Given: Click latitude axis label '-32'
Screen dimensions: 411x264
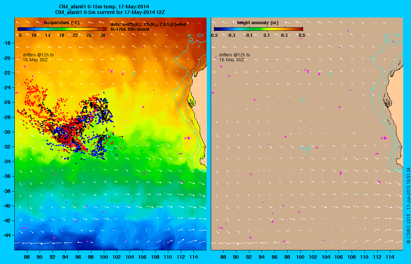Looking at the screenshot, I should [7, 147].
